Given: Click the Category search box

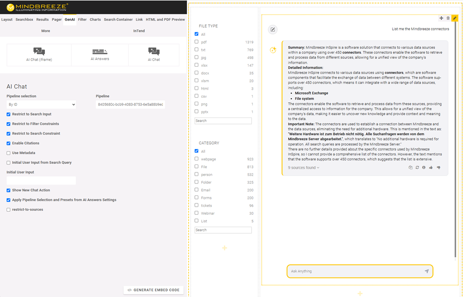Looking at the screenshot, I should pos(223,230).
